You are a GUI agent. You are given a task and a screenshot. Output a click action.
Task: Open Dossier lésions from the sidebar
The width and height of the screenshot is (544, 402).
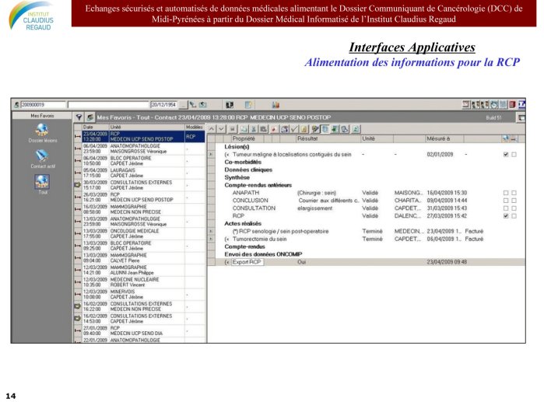[x=42, y=134]
